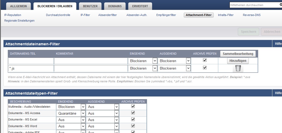
Task: Open the Erweitert tab
Action: (x=140, y=6)
